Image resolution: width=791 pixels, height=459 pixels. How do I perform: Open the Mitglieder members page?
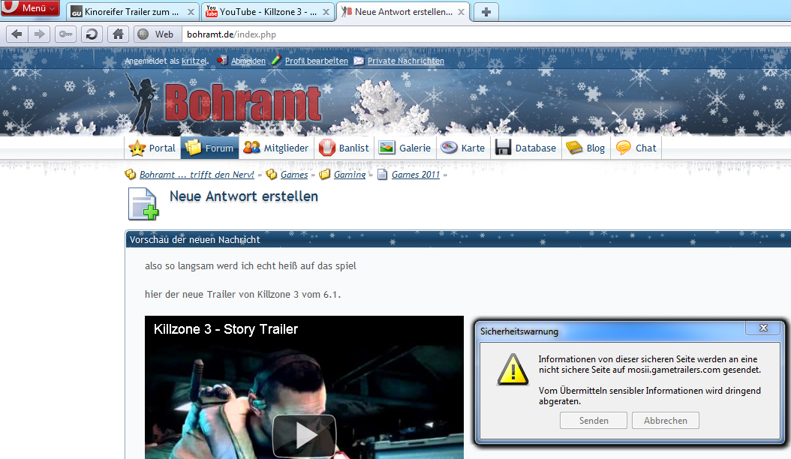(x=275, y=148)
